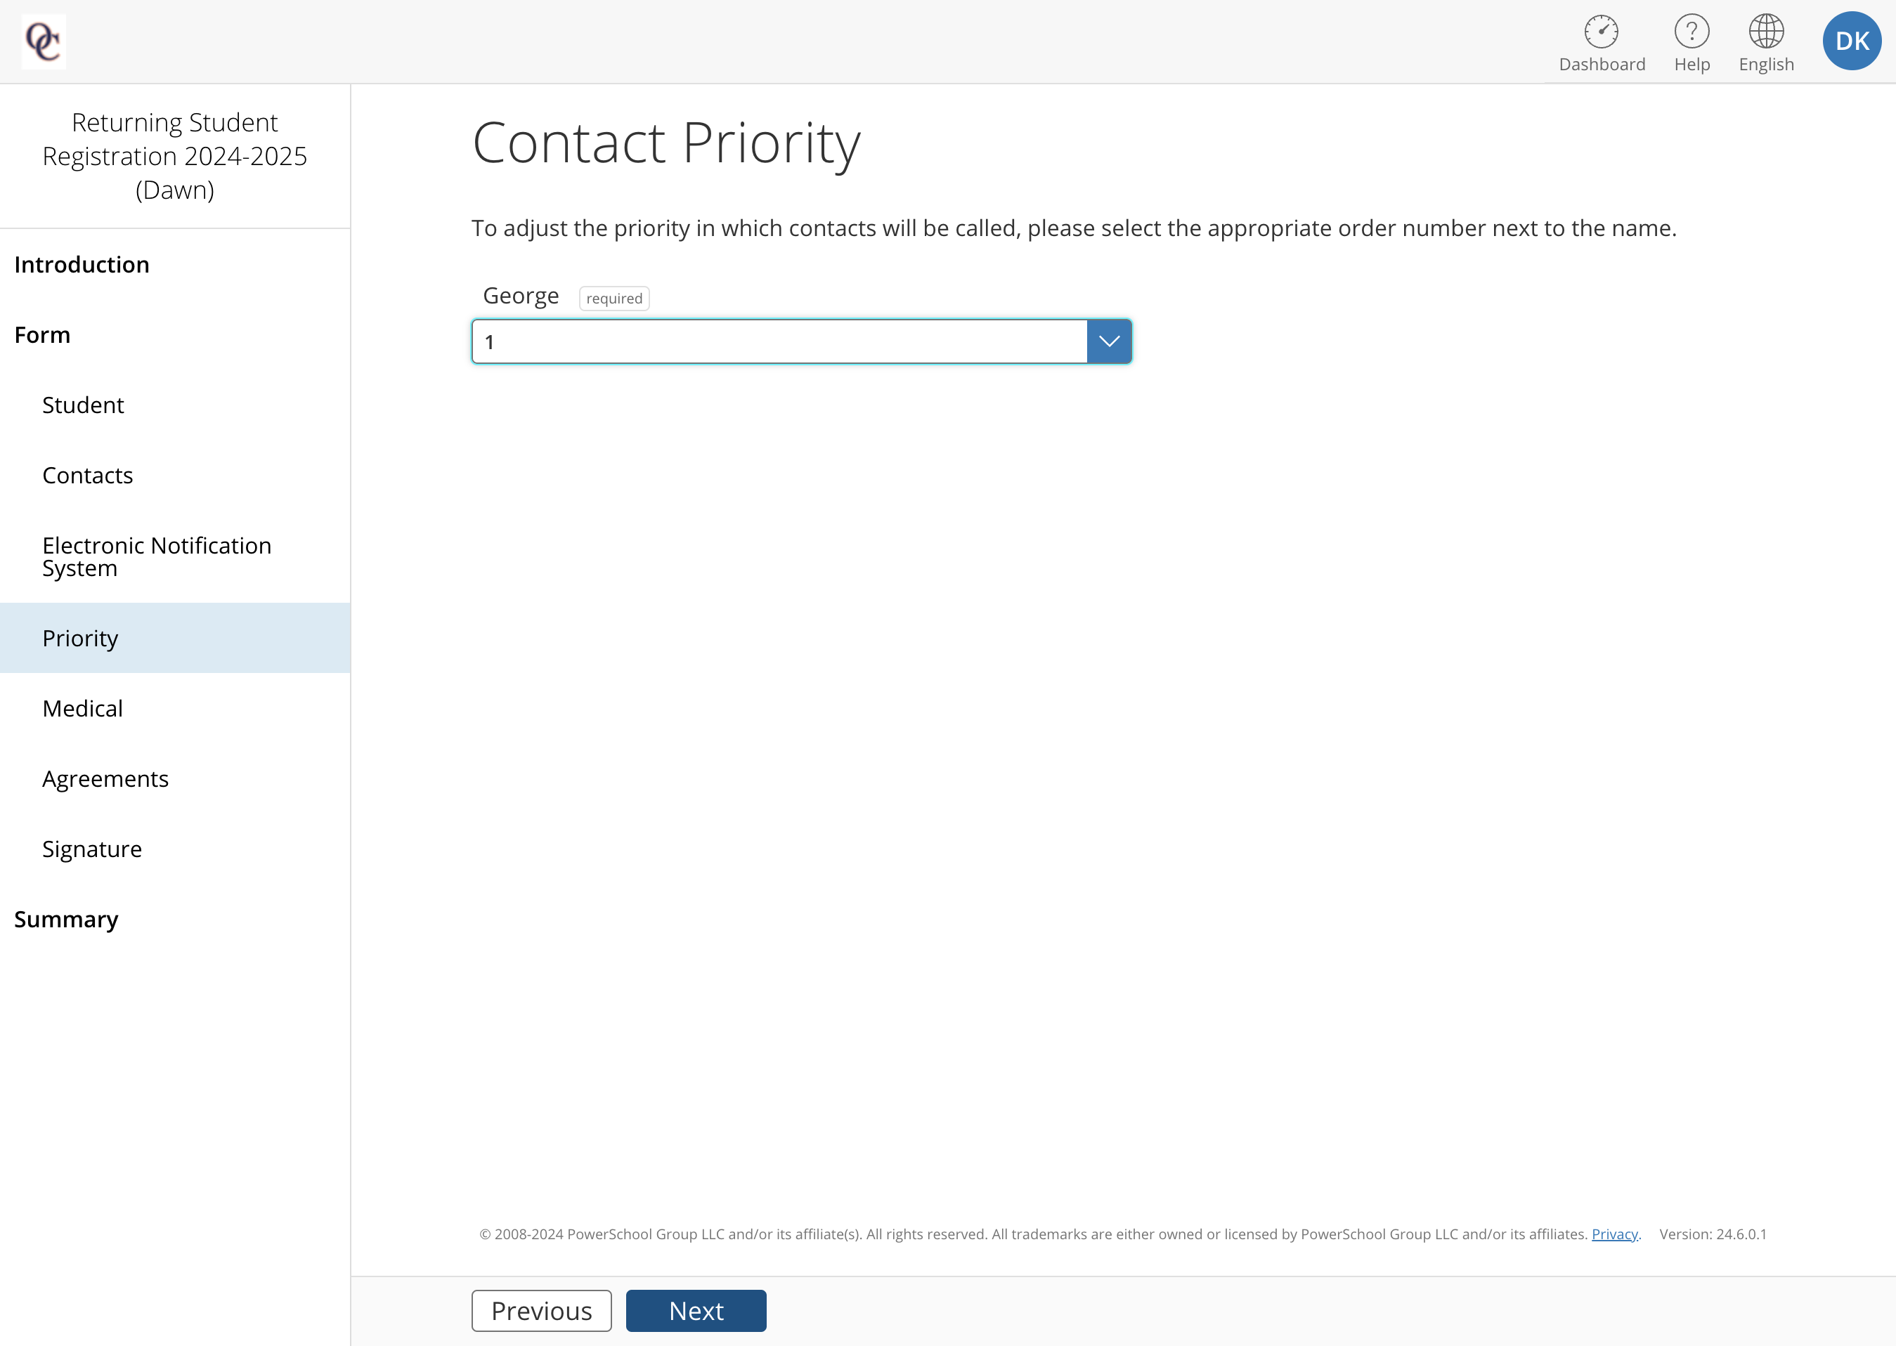Image resolution: width=1896 pixels, height=1346 pixels.
Task: Open the Form section in sidebar
Action: (42, 335)
